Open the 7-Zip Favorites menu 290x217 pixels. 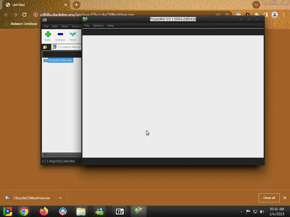76,26
